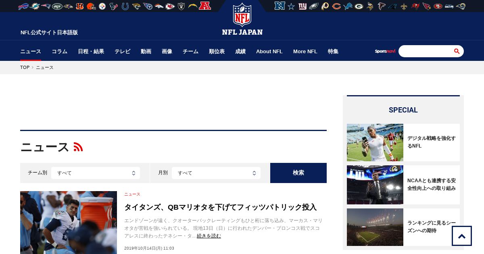Select the Dallas Cowboys star logo

(x=291, y=6)
